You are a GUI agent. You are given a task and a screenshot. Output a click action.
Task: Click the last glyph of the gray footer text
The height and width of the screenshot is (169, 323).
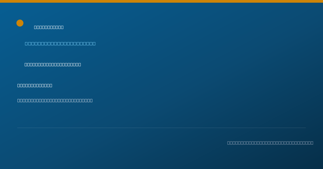(312, 143)
